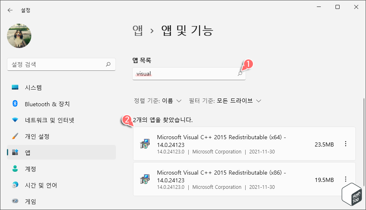The image size is (366, 210).
Task: Click the vertical scrollbar of app list
Action: (x=364, y=142)
